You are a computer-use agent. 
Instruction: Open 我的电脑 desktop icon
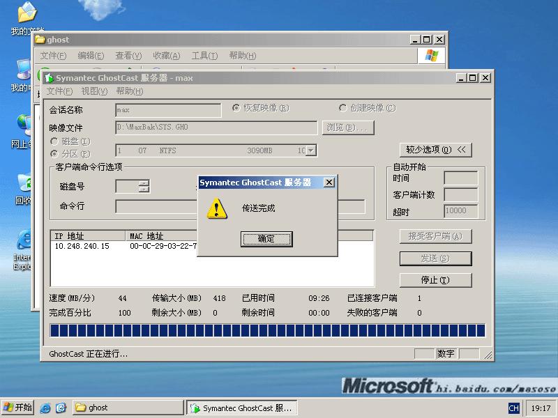(x=23, y=75)
